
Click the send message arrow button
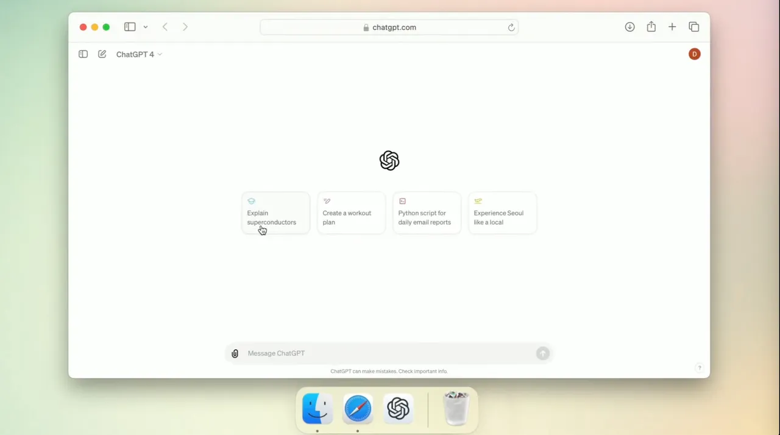(543, 353)
